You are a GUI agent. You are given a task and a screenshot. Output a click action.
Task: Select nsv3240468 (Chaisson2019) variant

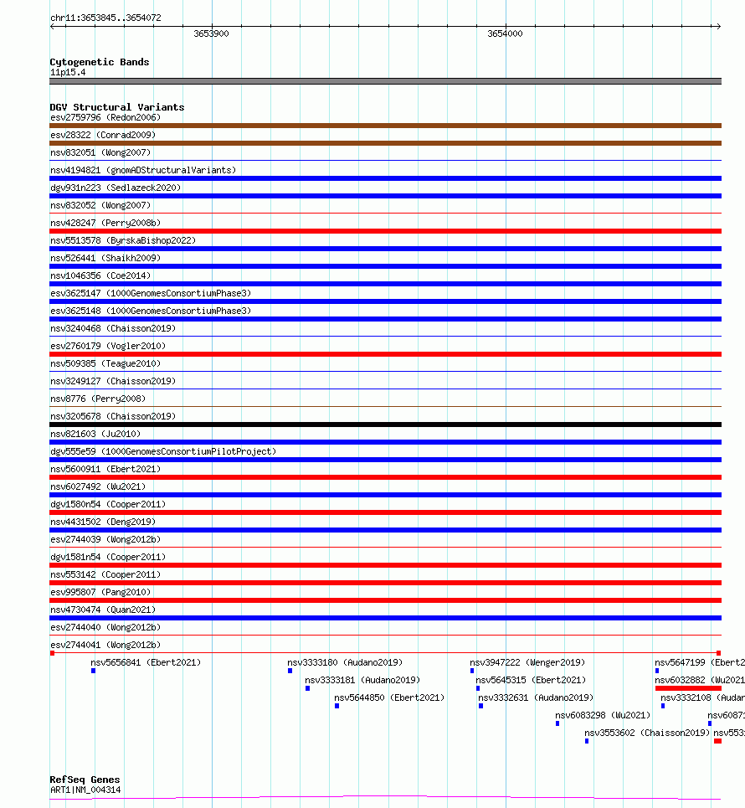[113, 328]
